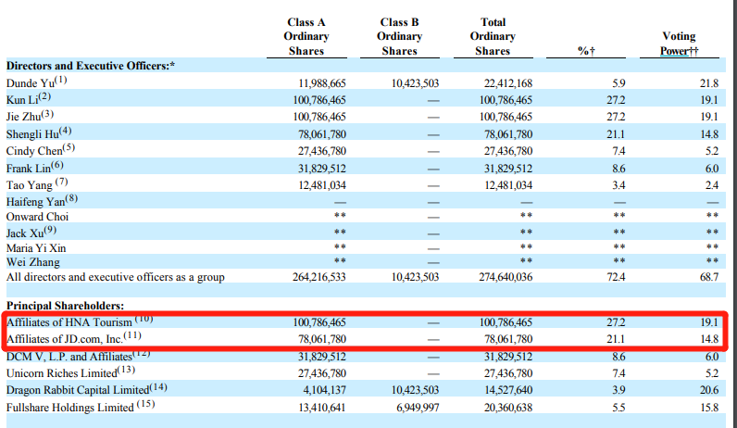Click group total value 274,640,036
Viewport: 737px width, 428px height.
[506, 277]
